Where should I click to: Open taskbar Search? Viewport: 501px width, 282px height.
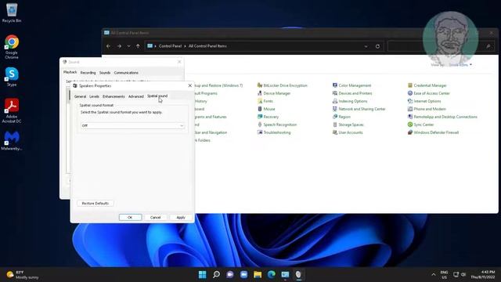click(x=216, y=275)
